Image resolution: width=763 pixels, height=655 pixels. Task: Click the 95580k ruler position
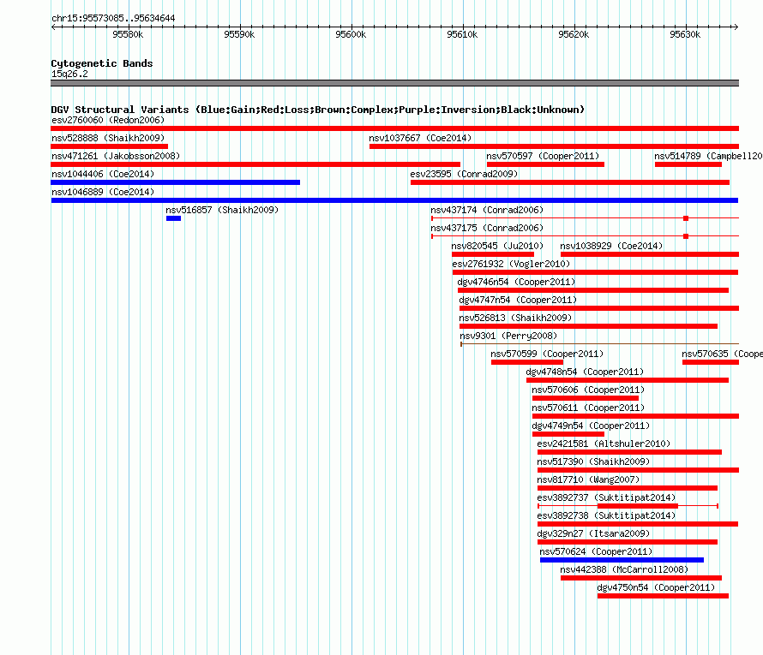click(x=128, y=34)
